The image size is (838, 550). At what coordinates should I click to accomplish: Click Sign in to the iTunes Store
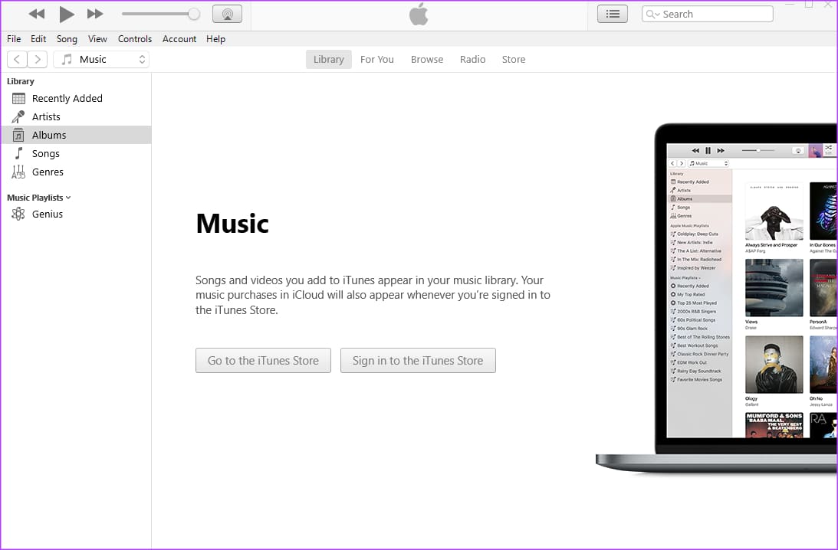[x=418, y=361]
